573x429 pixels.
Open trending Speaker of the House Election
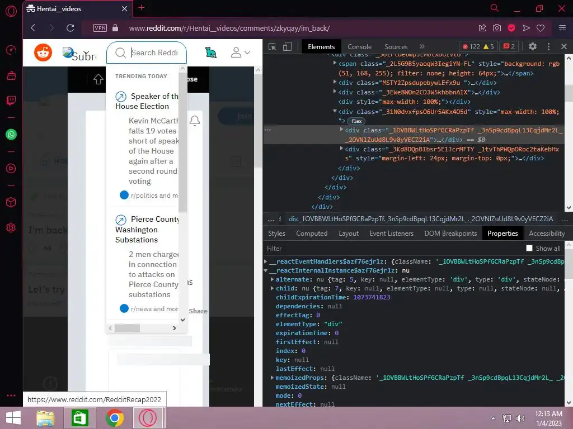click(147, 101)
